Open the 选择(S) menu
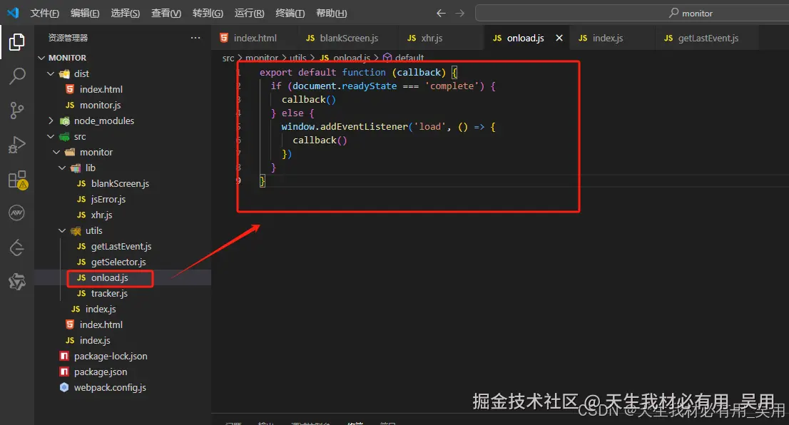Screen dimensions: 789x425 126,13
